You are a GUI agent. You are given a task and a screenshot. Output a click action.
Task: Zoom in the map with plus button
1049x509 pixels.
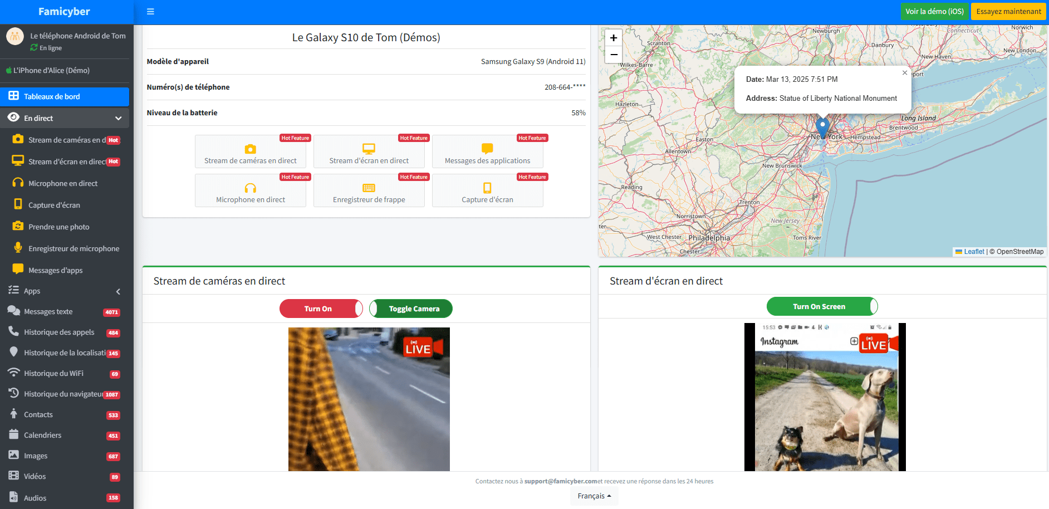(x=614, y=38)
